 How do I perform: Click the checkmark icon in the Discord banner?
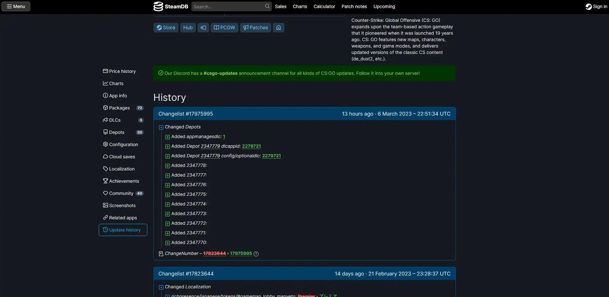tap(160, 73)
